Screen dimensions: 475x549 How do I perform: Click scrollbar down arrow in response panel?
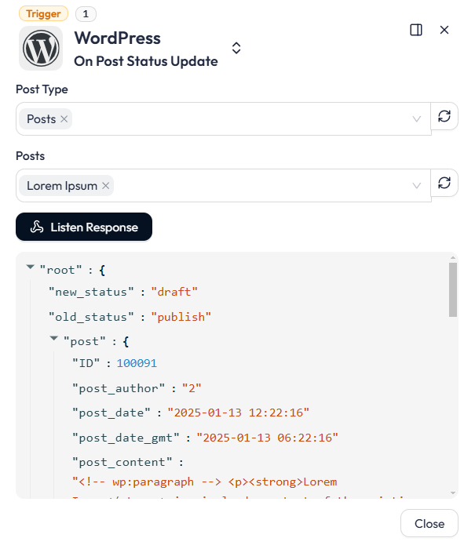453,493
